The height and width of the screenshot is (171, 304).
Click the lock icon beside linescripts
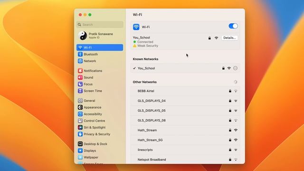pyautogui.click(x=230, y=150)
